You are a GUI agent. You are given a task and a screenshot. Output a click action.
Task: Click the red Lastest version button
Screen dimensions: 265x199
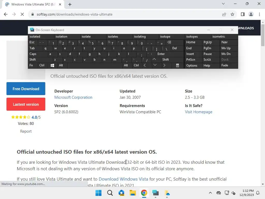pyautogui.click(x=26, y=104)
